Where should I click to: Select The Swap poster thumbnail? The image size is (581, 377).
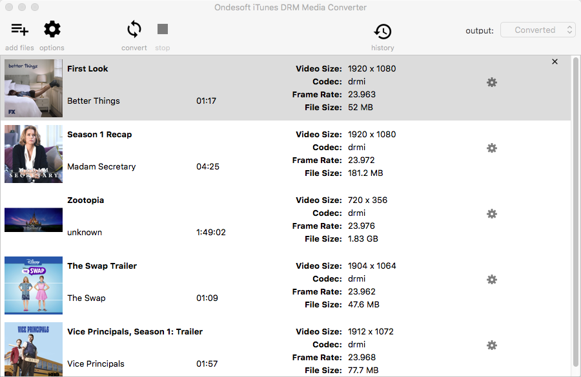[x=34, y=285]
